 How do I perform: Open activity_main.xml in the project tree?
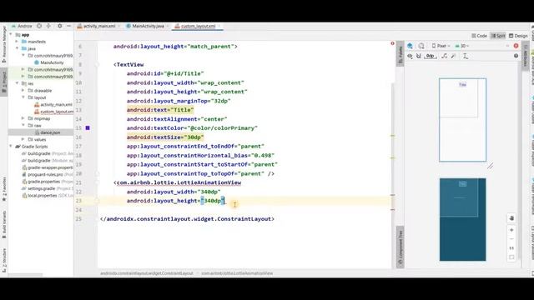pos(53,104)
